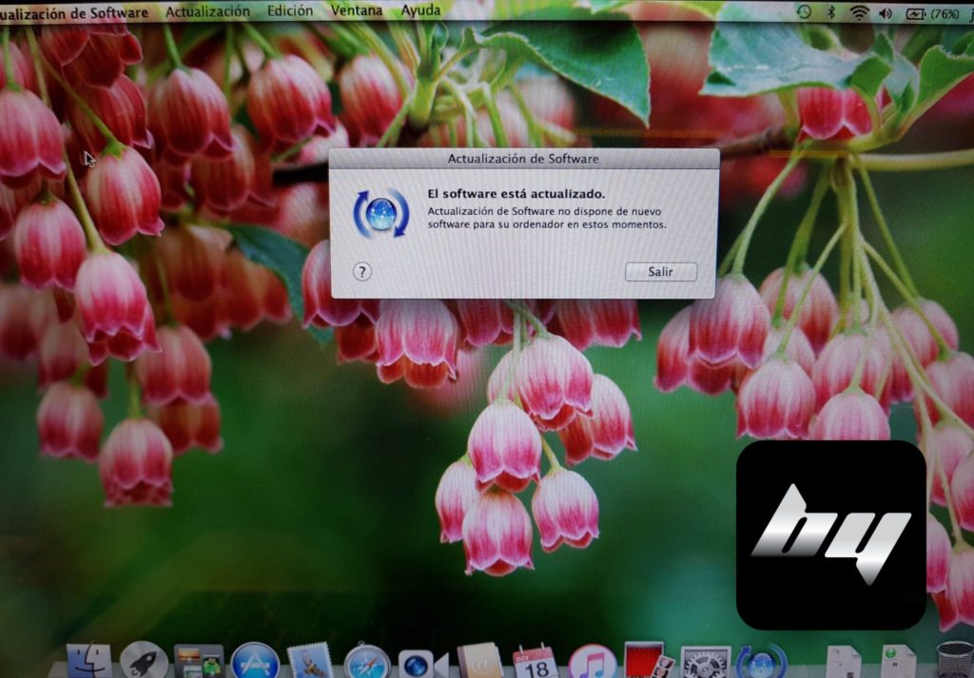Click the Bluetooth status icon
The height and width of the screenshot is (678, 974).
tap(830, 12)
